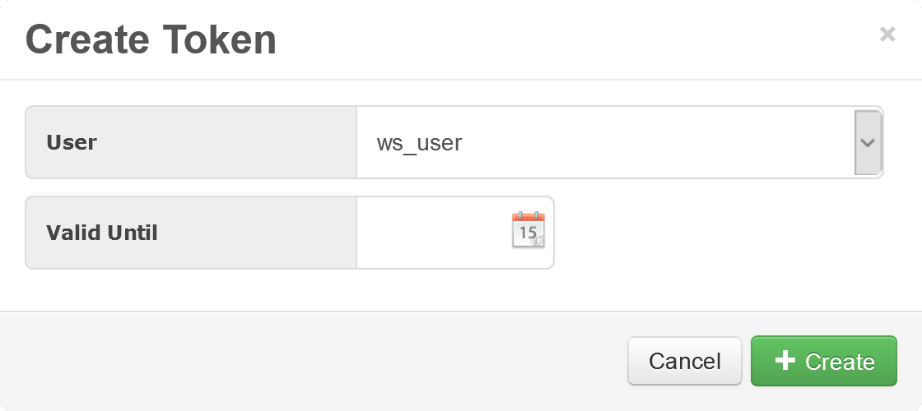Close the Create Token dialog
Viewport: 922px width, 411px height.
tap(887, 35)
